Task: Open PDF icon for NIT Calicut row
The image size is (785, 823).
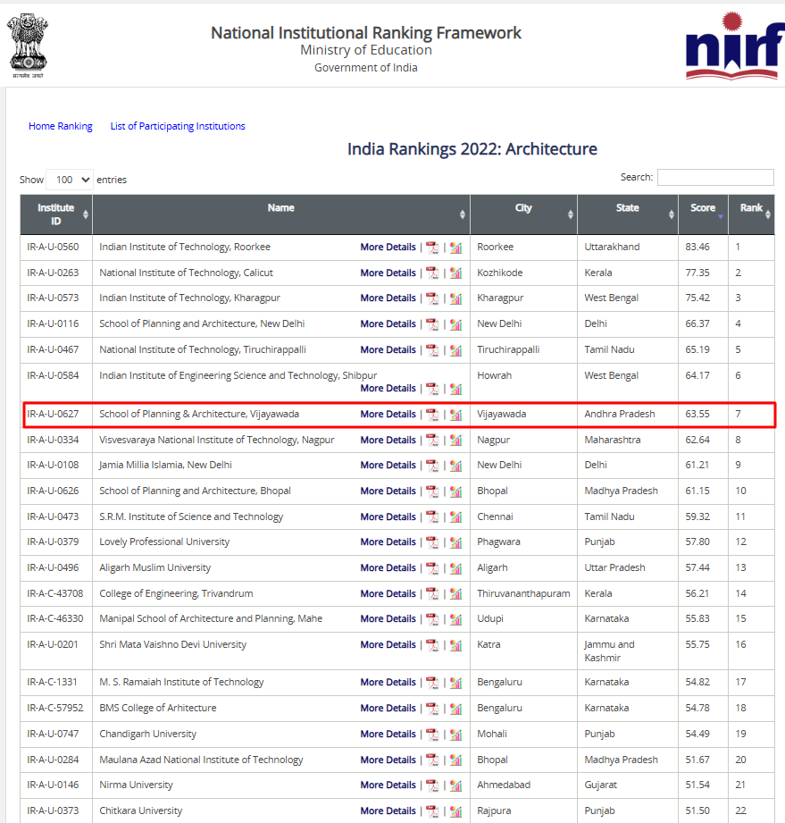Action: point(432,273)
